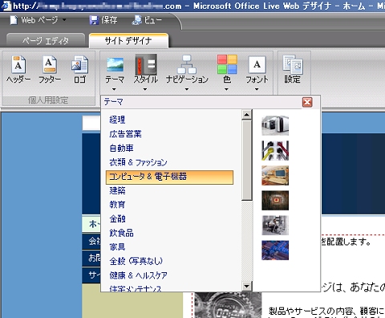This screenshot has height=318, width=385.
Task: Select the 広告営業 theme category
Action: coord(125,133)
